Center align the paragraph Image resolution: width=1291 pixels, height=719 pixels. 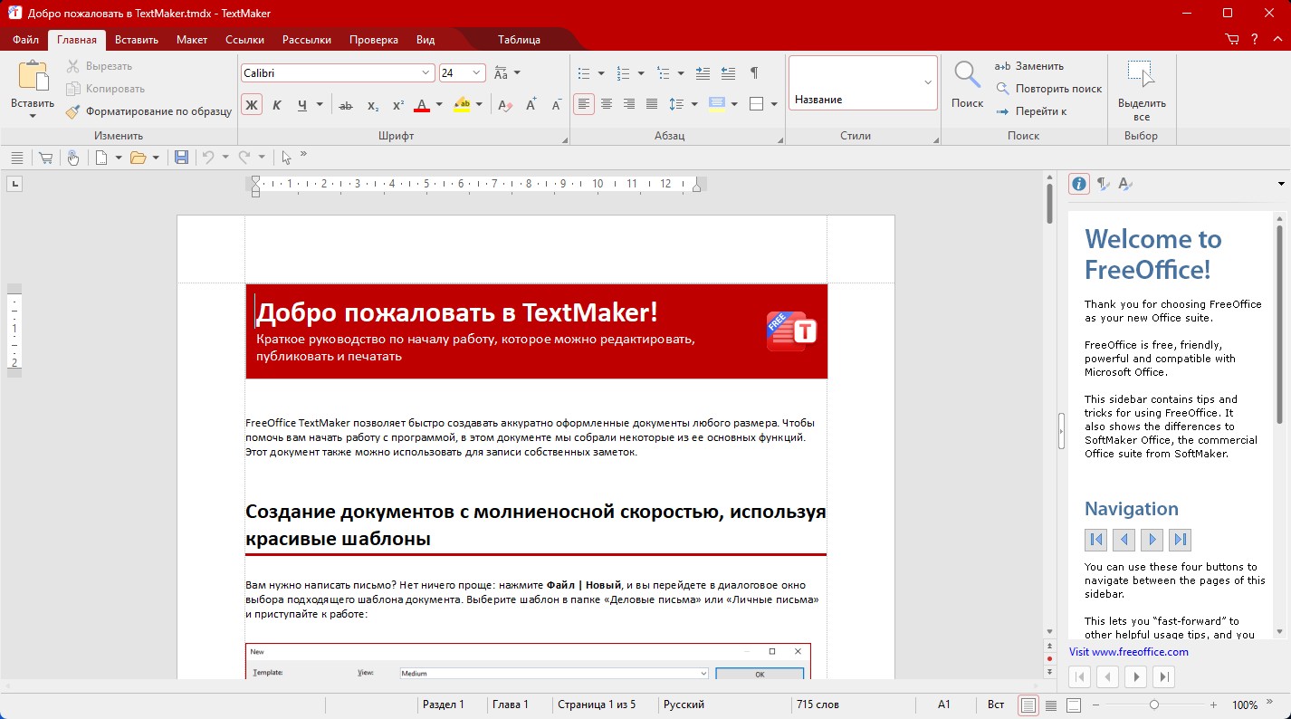(607, 104)
